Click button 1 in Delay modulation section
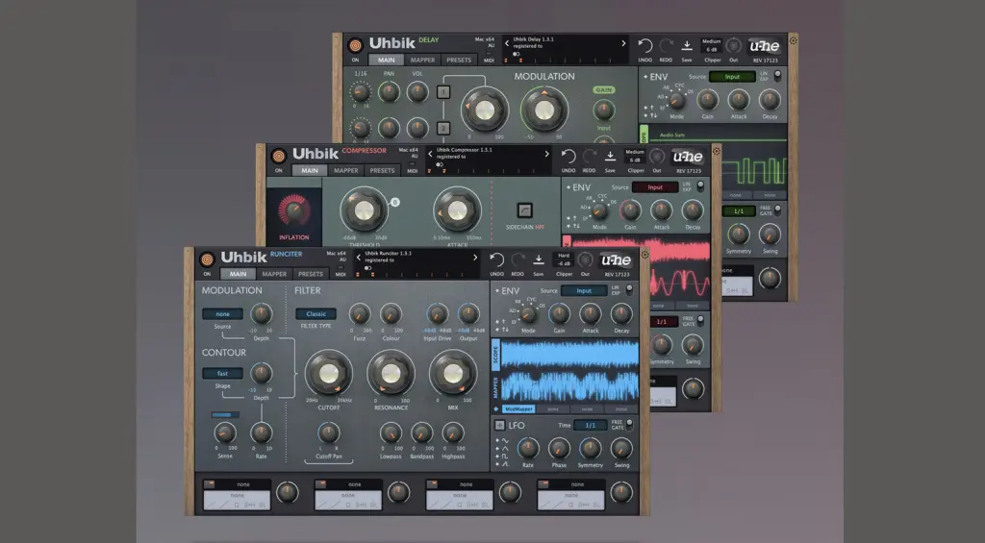Viewport: 985px width, 543px height. point(444,92)
